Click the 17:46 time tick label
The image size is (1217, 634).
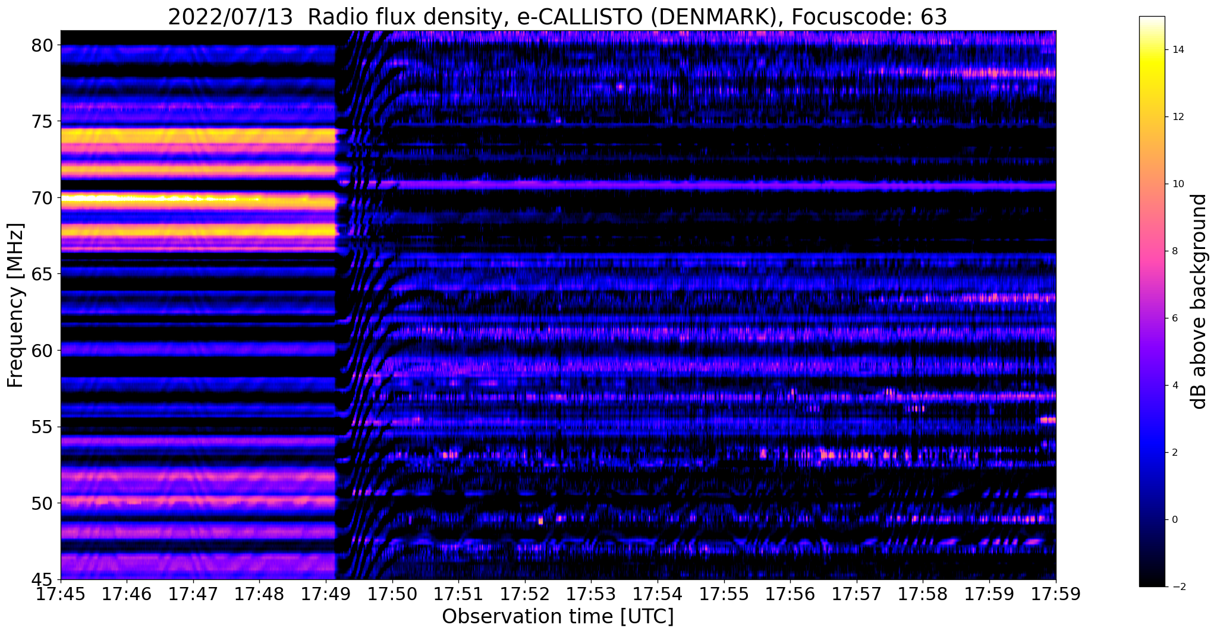coord(127,594)
